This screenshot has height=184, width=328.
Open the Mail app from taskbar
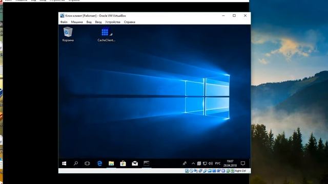[135, 164]
